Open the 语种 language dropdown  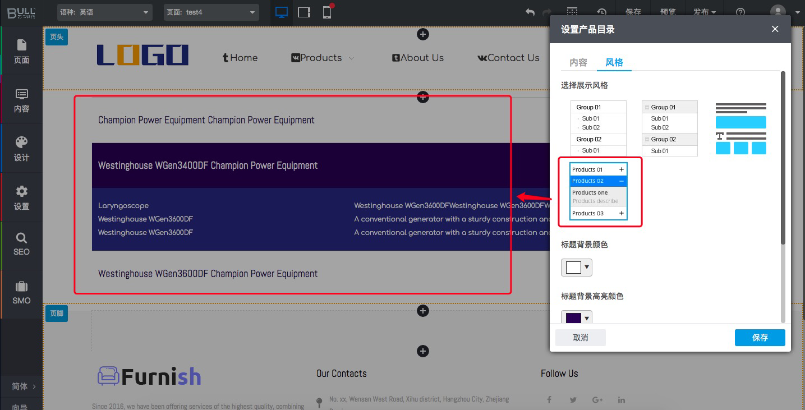click(105, 12)
